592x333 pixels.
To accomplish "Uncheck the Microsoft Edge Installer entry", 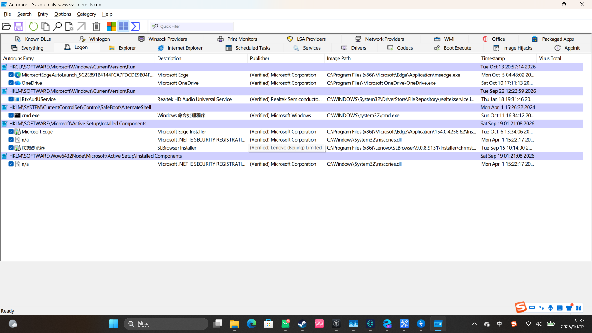I will pyautogui.click(x=11, y=132).
